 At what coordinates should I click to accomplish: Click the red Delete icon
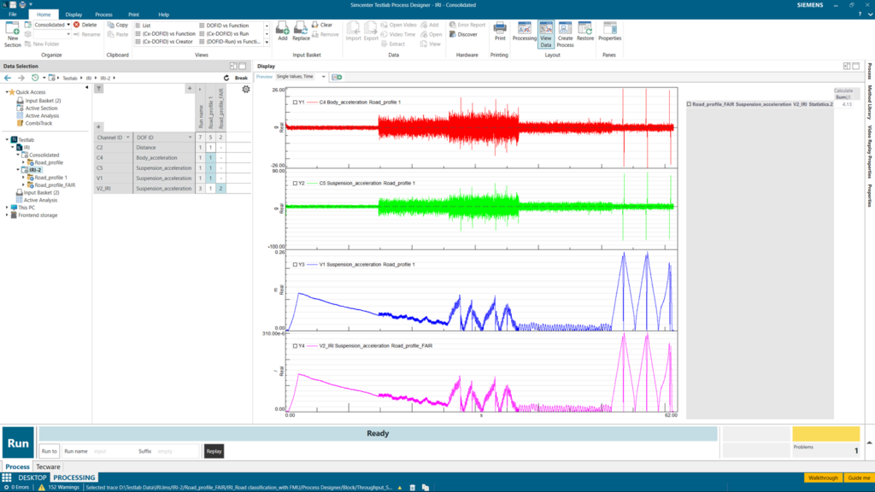[77, 25]
